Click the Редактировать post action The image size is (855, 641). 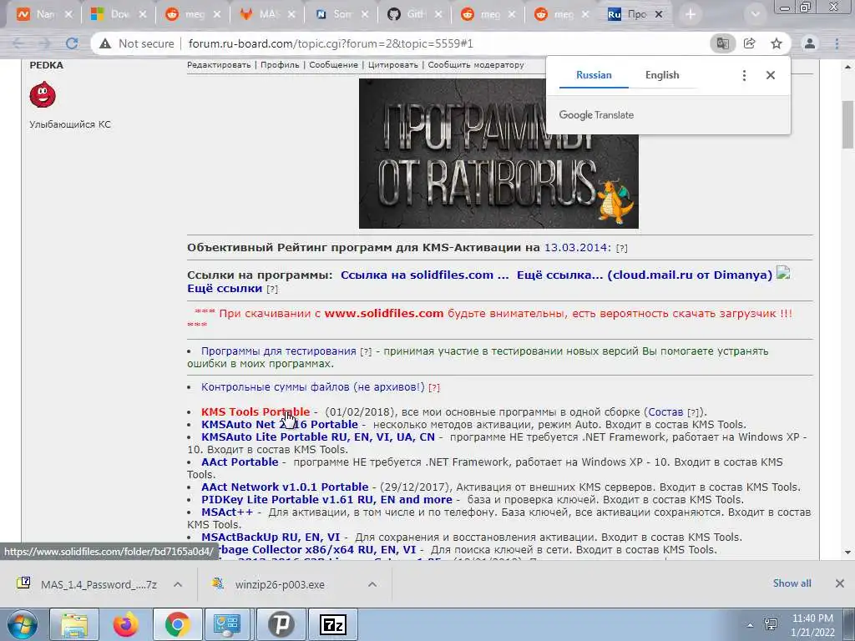tap(219, 65)
